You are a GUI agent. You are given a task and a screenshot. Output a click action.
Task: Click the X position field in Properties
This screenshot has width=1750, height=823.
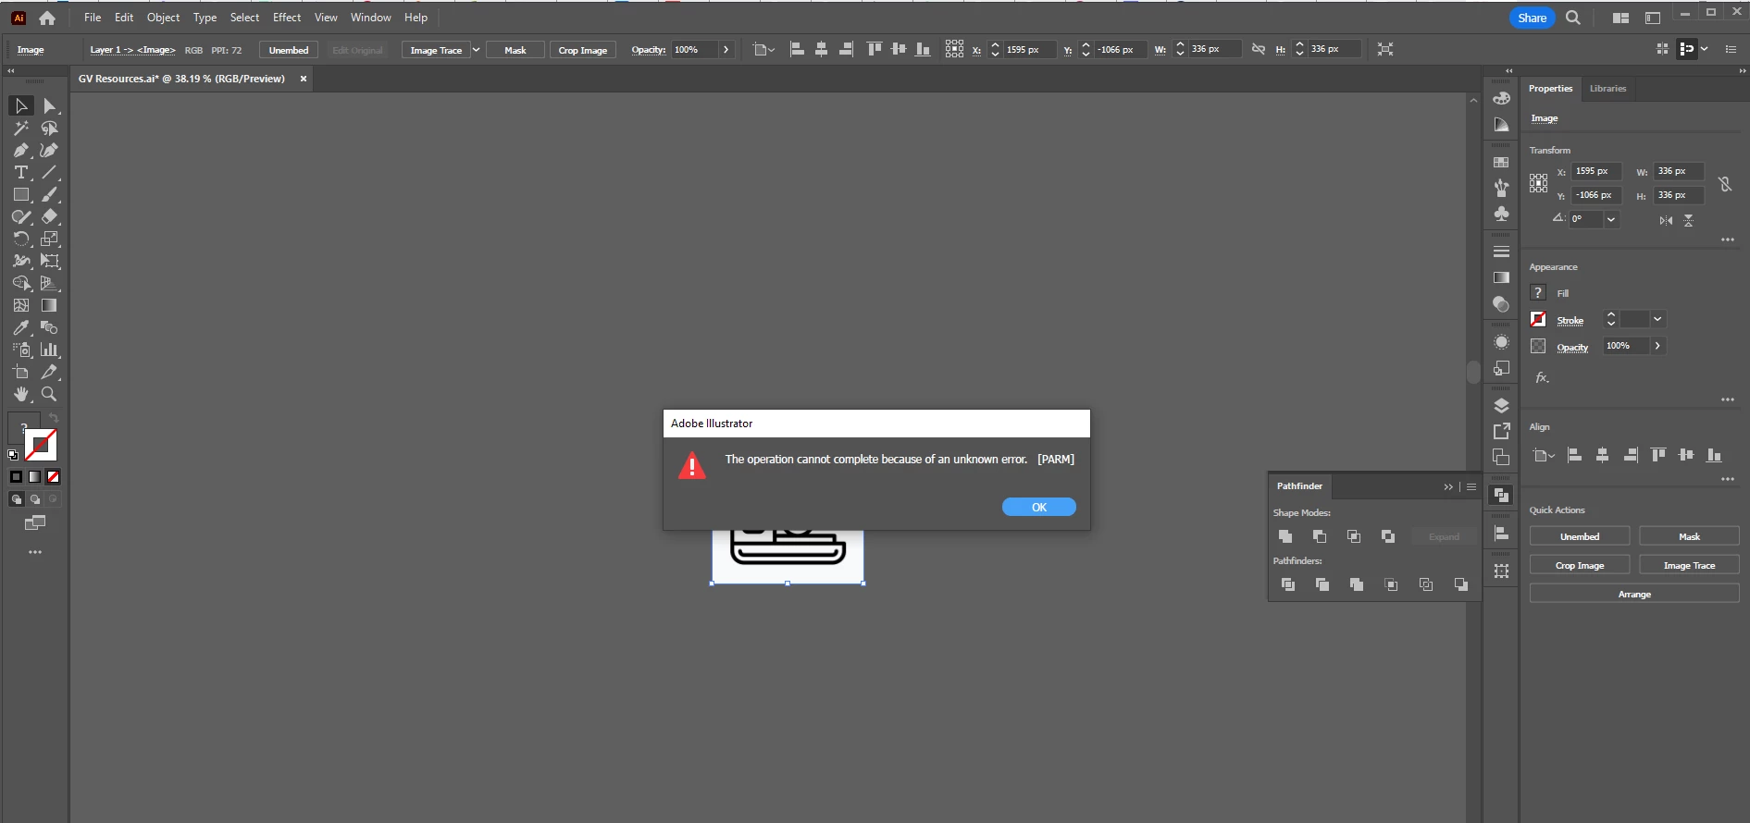[x=1595, y=171]
